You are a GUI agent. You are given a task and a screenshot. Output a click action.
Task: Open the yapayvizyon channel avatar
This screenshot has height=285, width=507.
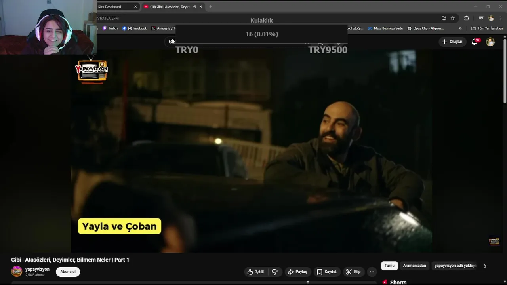coord(17,272)
